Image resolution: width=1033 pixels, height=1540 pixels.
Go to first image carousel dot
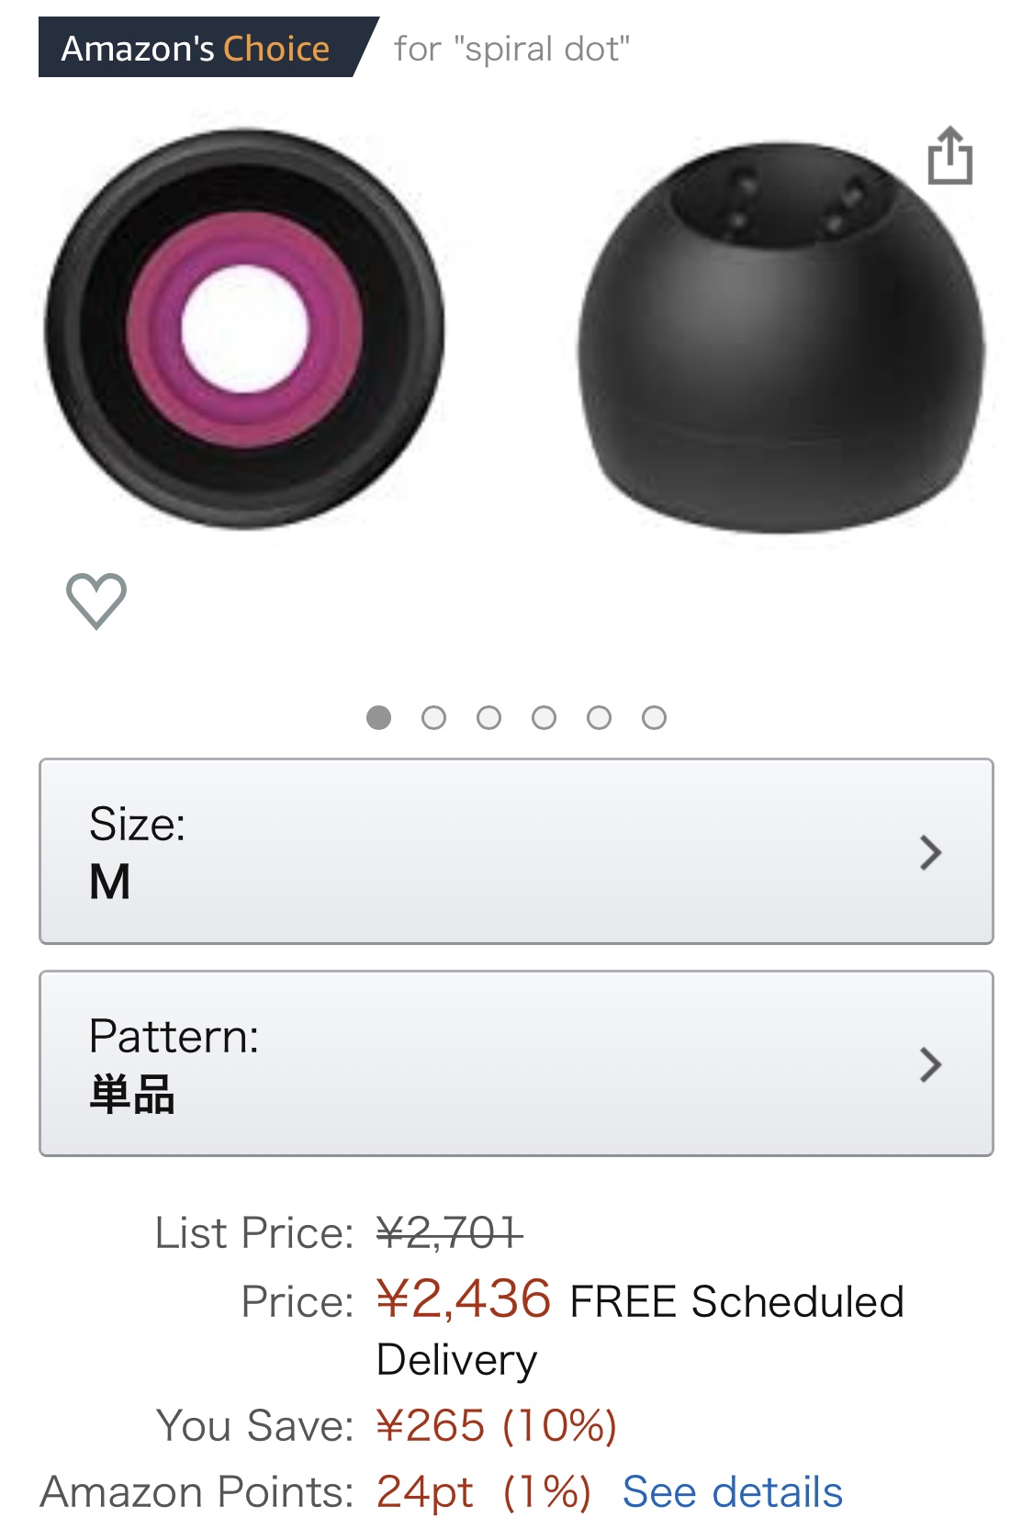click(x=378, y=717)
